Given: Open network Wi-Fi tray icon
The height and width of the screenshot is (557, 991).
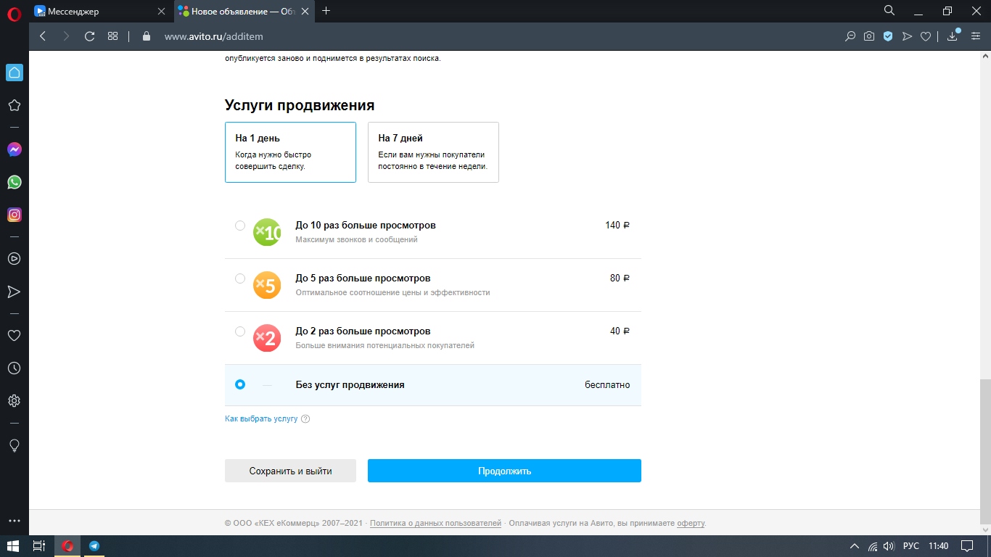Looking at the screenshot, I should 873,546.
